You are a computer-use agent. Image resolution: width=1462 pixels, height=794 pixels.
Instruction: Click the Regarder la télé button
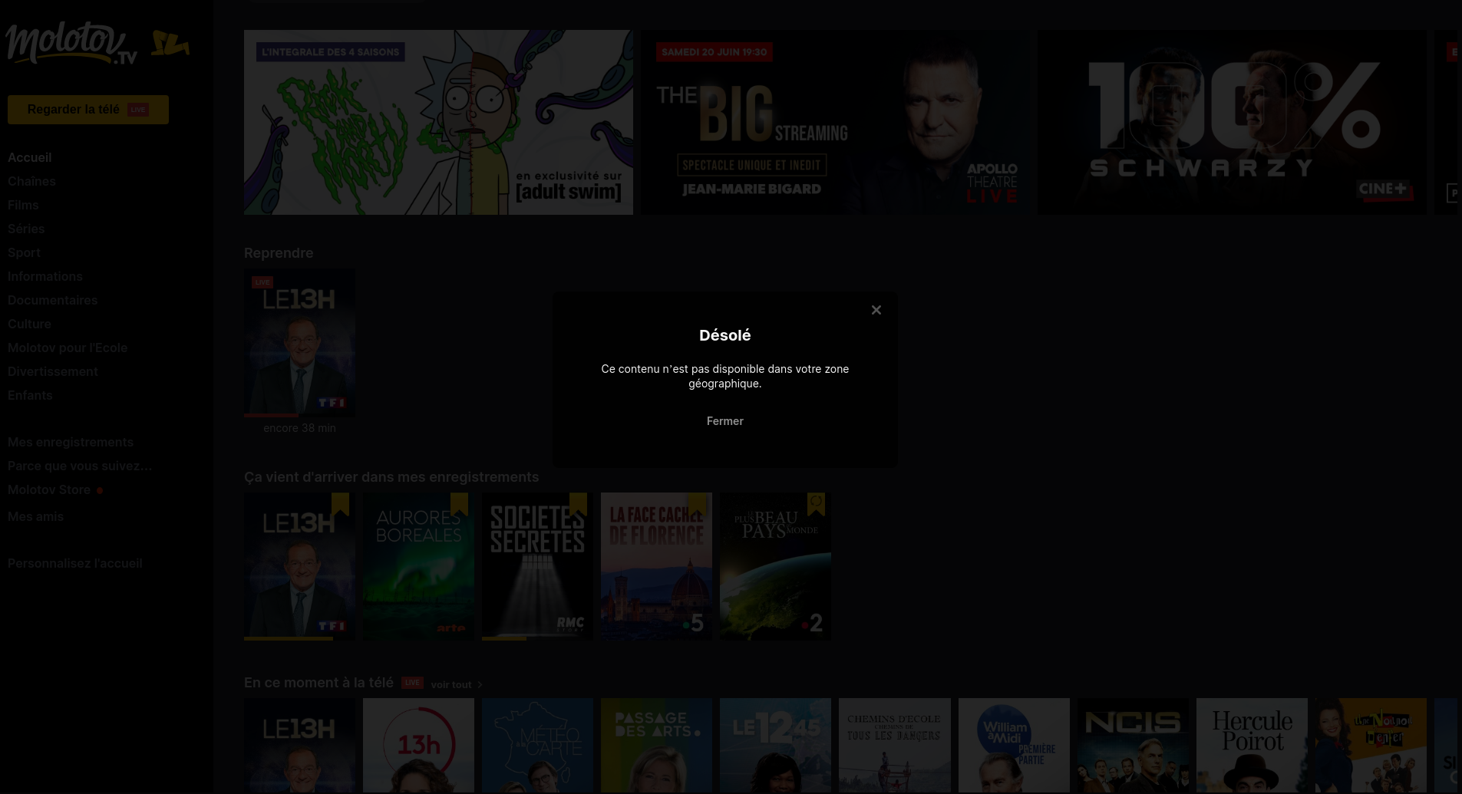(88, 110)
